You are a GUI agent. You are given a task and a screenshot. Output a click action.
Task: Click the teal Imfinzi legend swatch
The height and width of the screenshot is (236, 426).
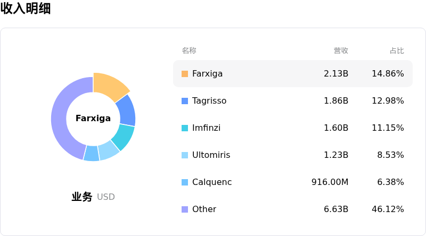click(185, 128)
